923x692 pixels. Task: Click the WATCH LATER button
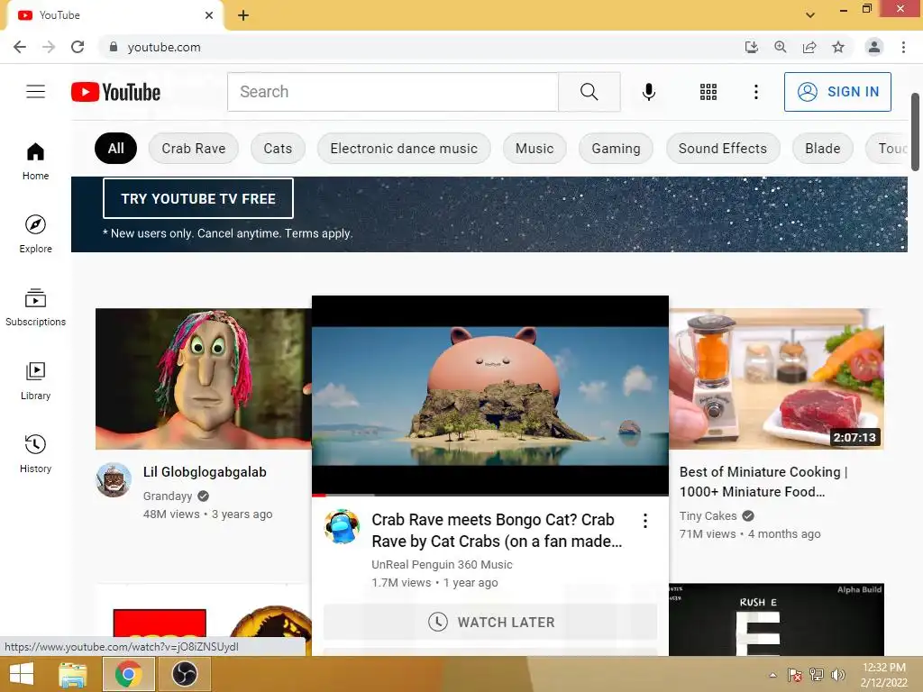coord(489,622)
